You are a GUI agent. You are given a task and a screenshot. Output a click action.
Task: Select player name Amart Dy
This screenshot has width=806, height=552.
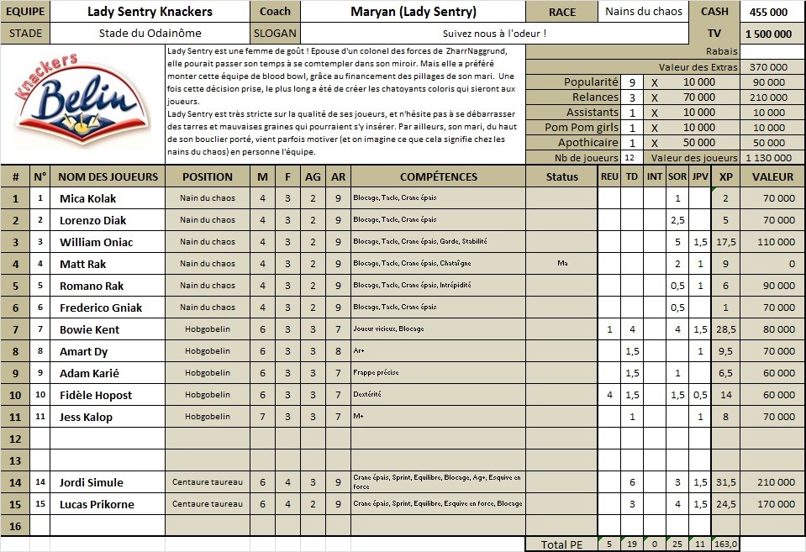[x=83, y=351]
